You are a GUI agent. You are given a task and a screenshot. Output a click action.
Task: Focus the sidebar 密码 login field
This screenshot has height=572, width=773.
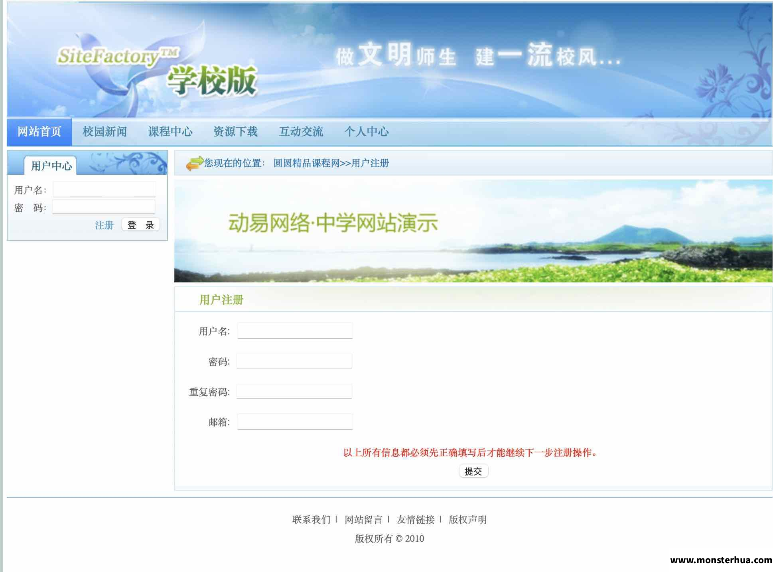tap(104, 207)
